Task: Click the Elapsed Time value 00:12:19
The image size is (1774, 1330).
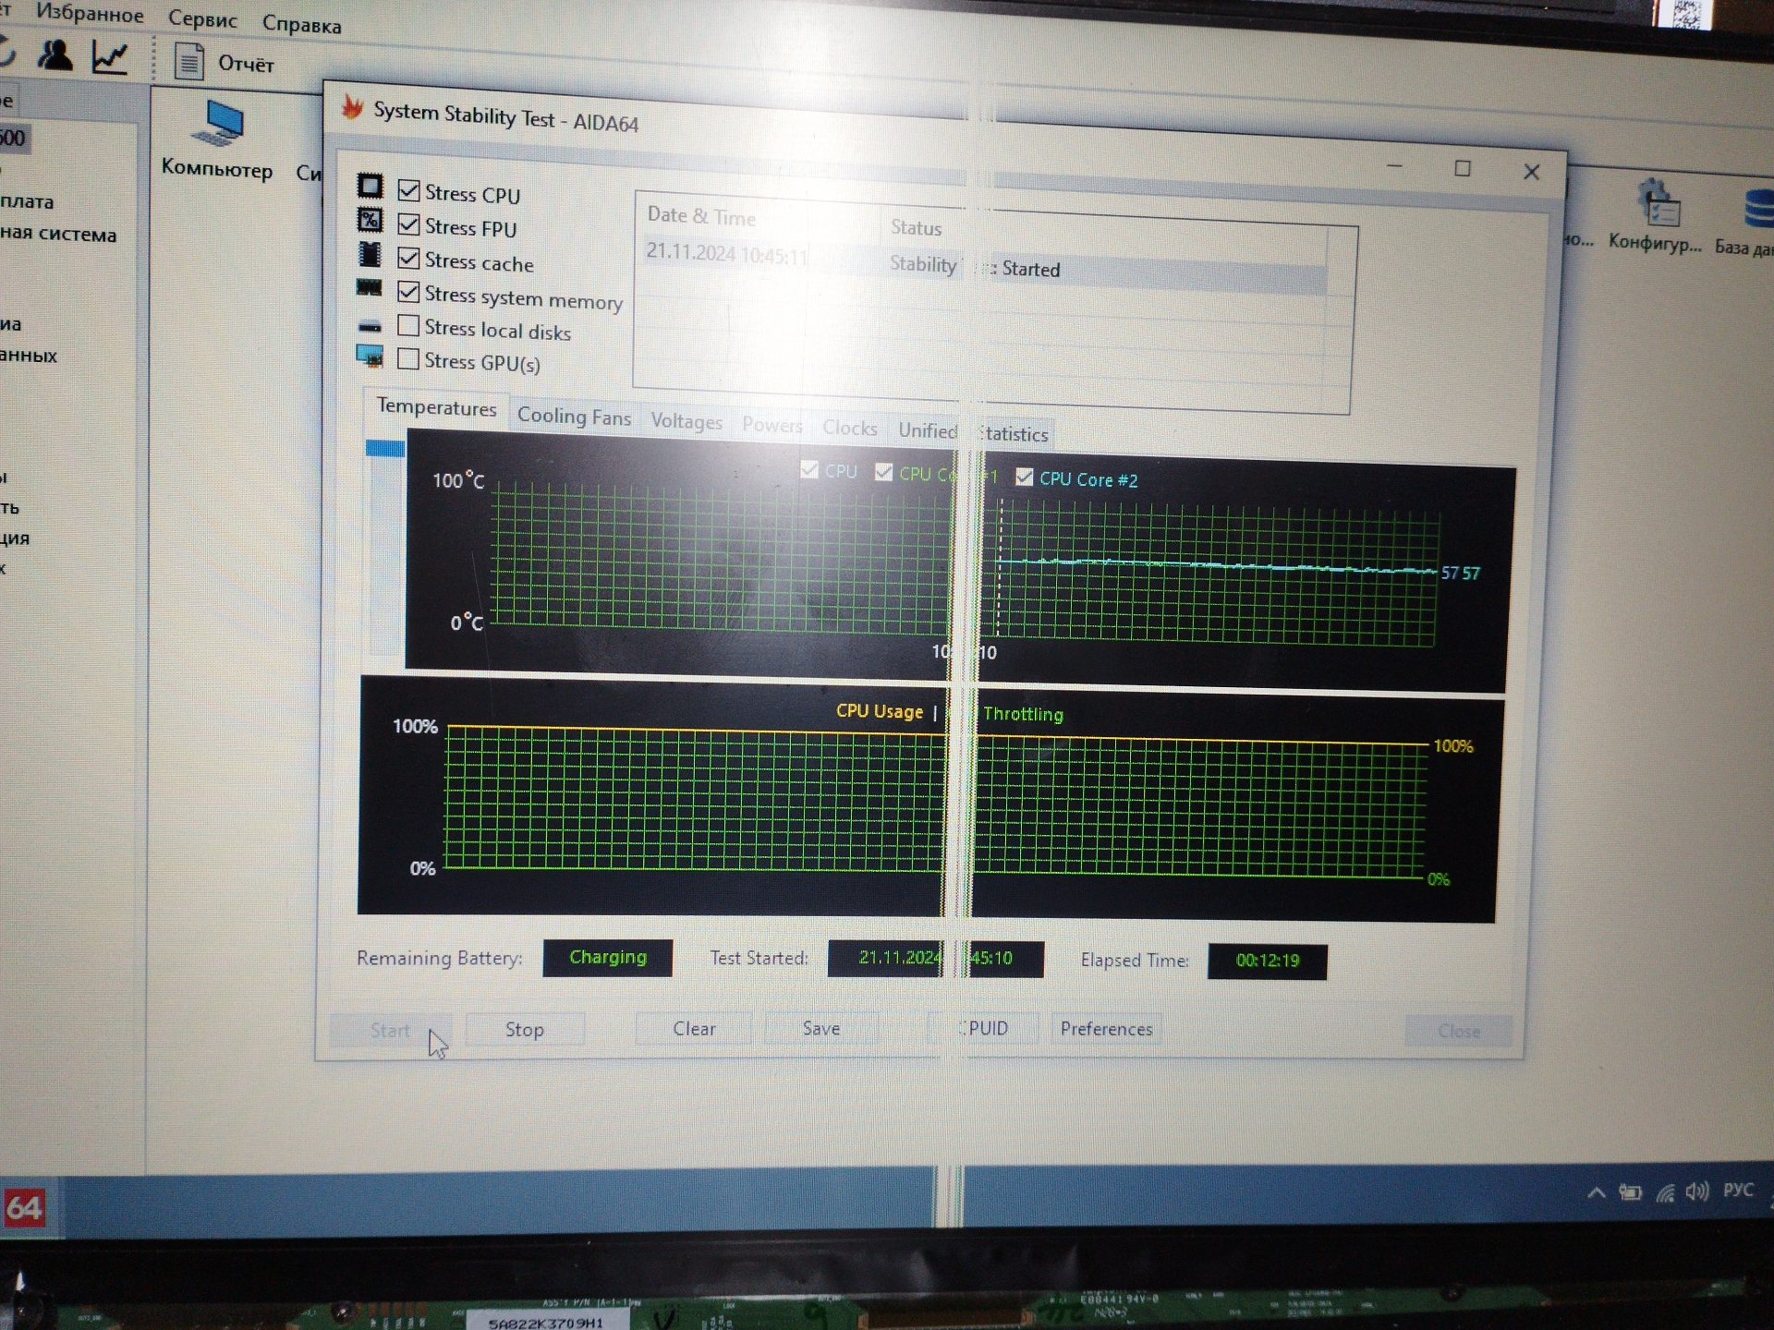Action: tap(1268, 961)
